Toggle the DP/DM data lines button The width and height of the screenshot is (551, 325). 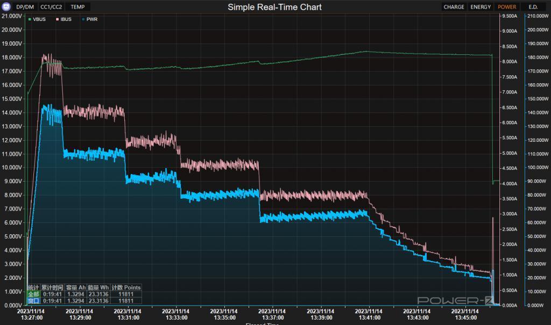click(x=25, y=7)
